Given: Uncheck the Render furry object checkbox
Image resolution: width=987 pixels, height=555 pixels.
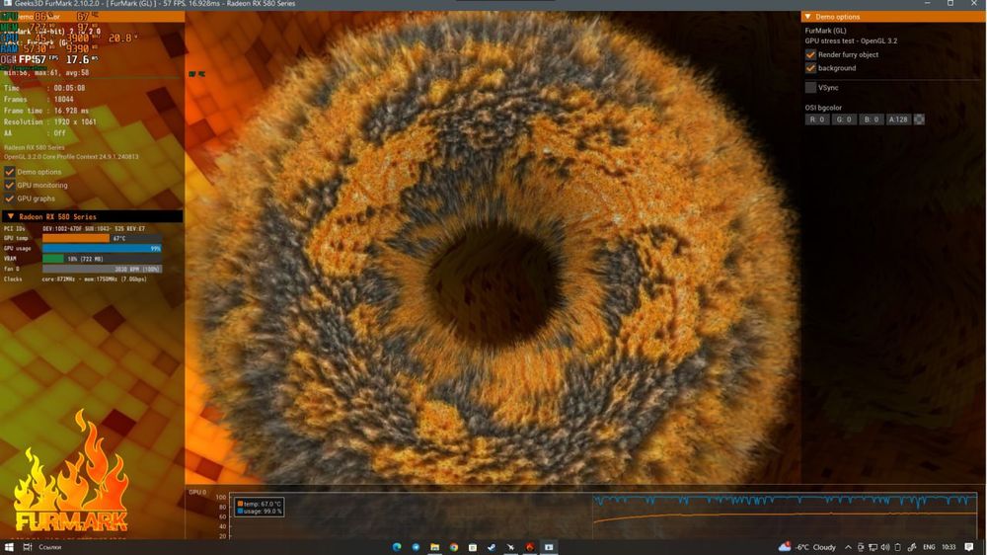Looking at the screenshot, I should (x=810, y=54).
